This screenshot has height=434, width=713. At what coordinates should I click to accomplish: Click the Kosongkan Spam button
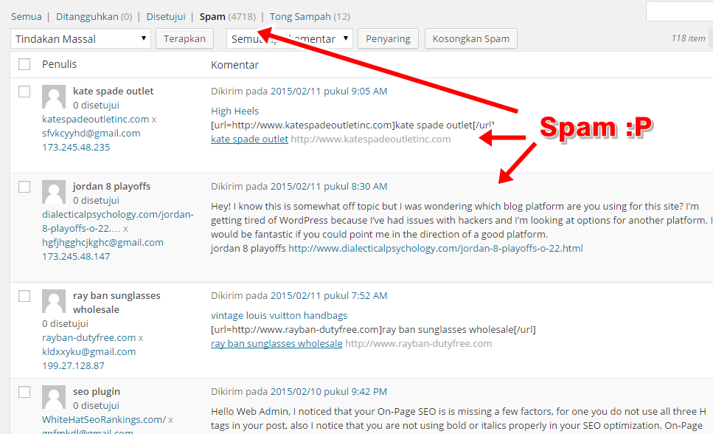(470, 38)
